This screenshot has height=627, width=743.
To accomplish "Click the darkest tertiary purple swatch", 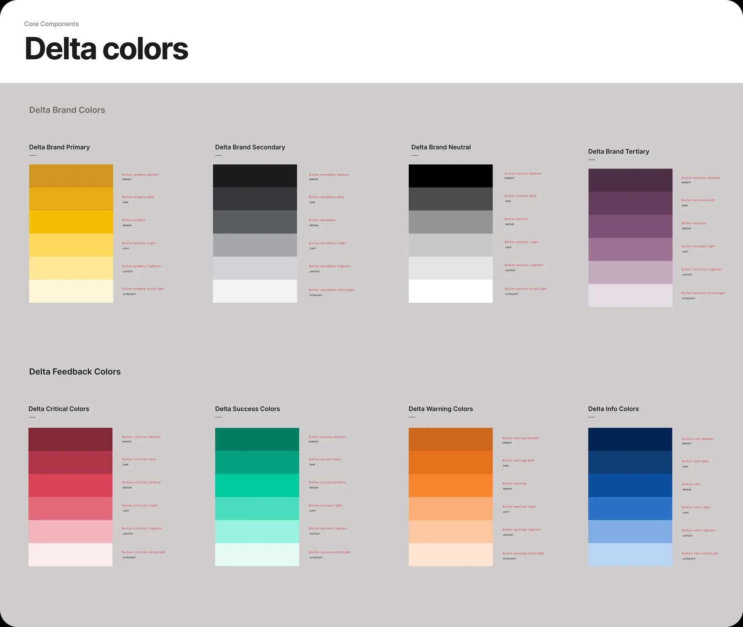I will (x=630, y=180).
